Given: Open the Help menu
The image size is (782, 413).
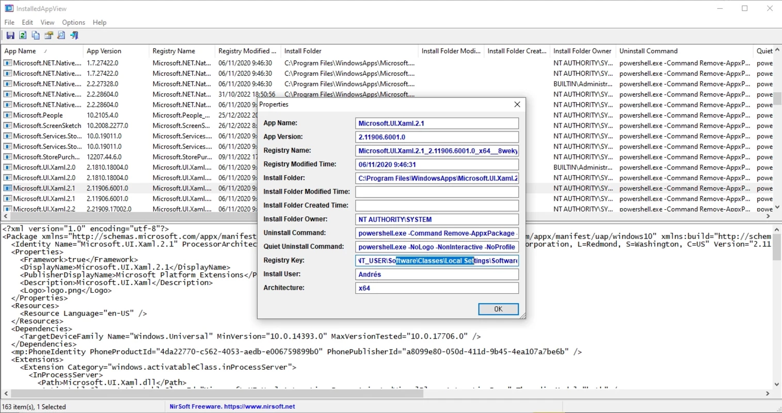Looking at the screenshot, I should click(x=100, y=22).
